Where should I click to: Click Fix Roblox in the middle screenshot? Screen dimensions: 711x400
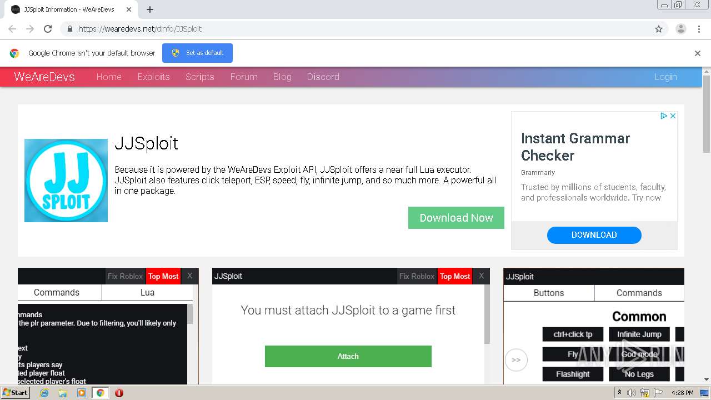pos(417,276)
